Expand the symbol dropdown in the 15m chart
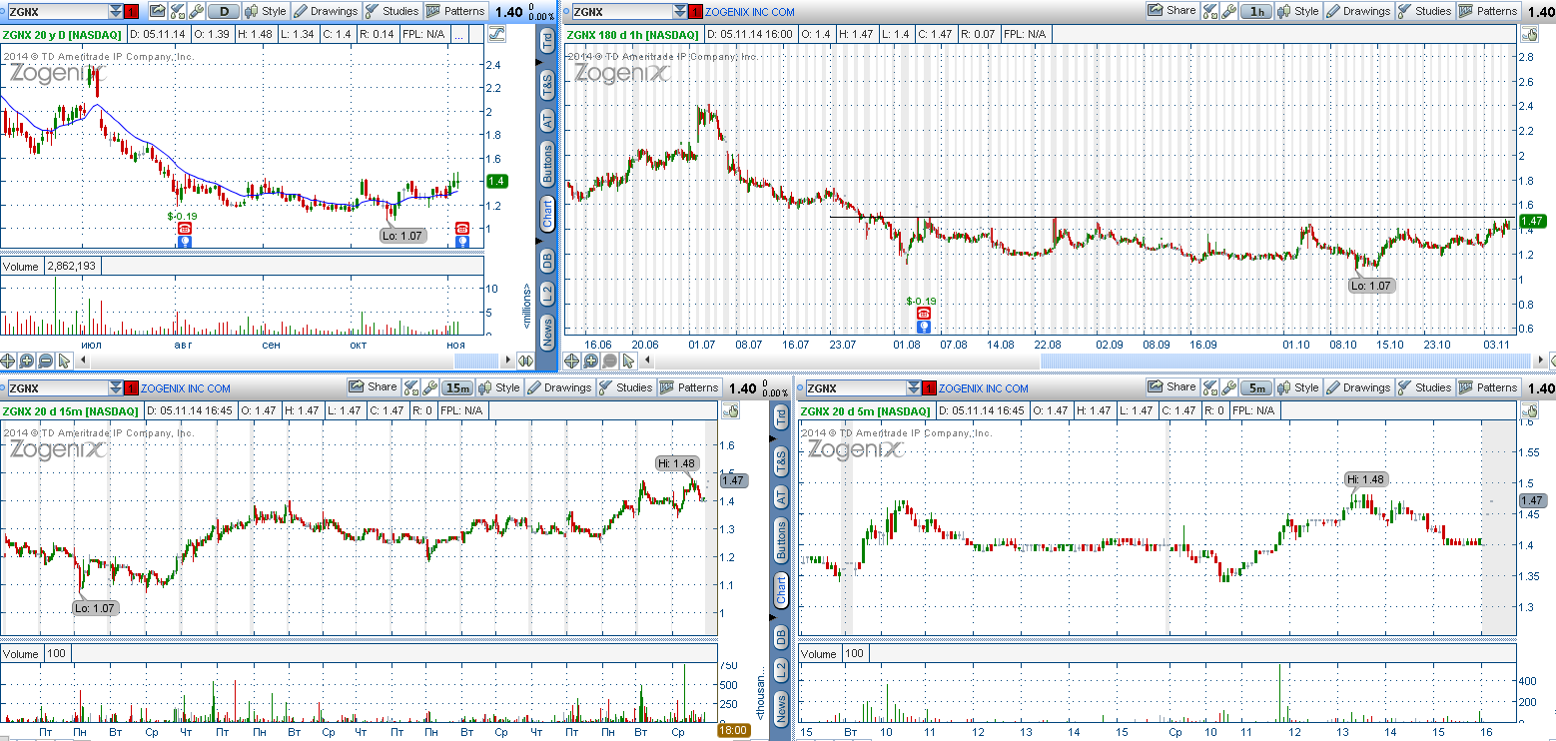Viewport: 1556px width, 741px height. (x=115, y=387)
